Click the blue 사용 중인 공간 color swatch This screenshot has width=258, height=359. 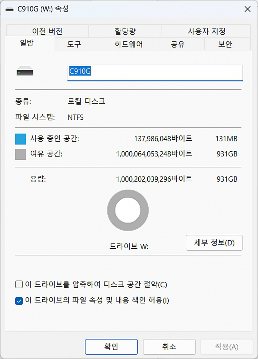(x=21, y=139)
